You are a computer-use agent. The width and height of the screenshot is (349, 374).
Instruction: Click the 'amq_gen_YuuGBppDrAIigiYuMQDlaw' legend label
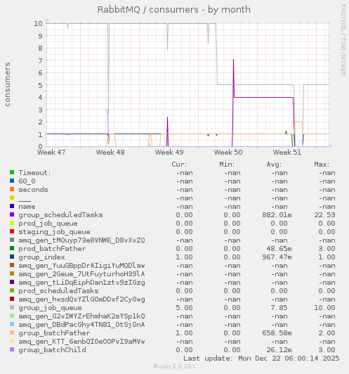(x=81, y=266)
